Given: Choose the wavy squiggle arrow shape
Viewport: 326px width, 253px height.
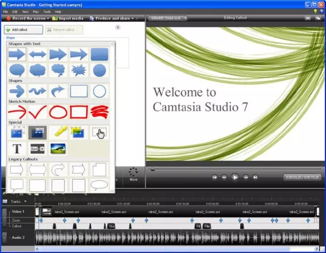Looking at the screenshot, I should pos(37,91).
